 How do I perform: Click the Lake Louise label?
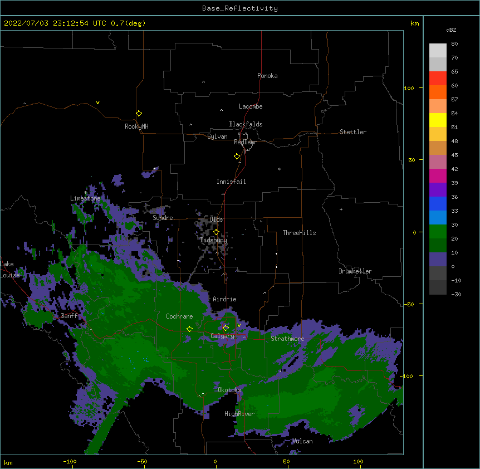9,270
